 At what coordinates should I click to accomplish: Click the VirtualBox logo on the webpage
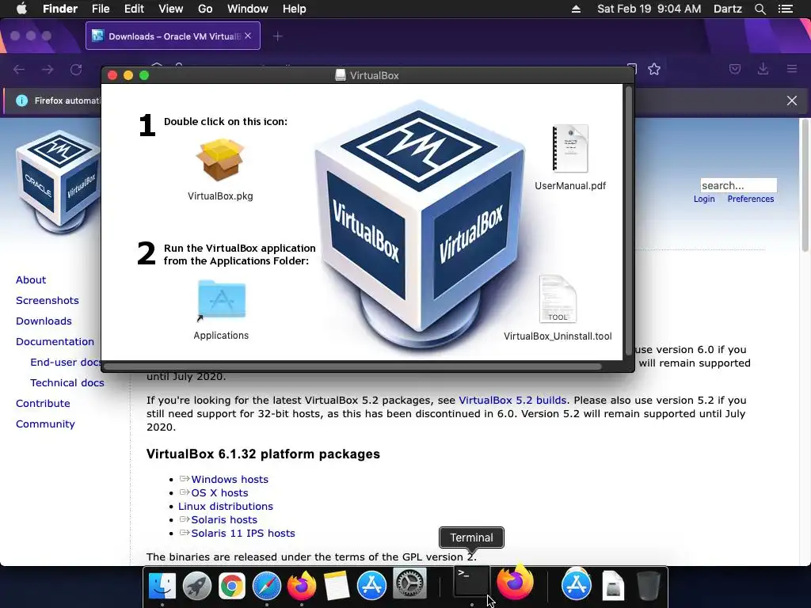coord(58,181)
